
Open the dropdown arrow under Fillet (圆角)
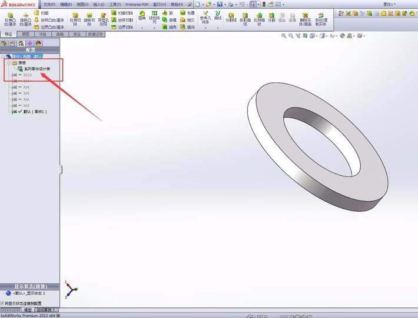click(x=142, y=28)
